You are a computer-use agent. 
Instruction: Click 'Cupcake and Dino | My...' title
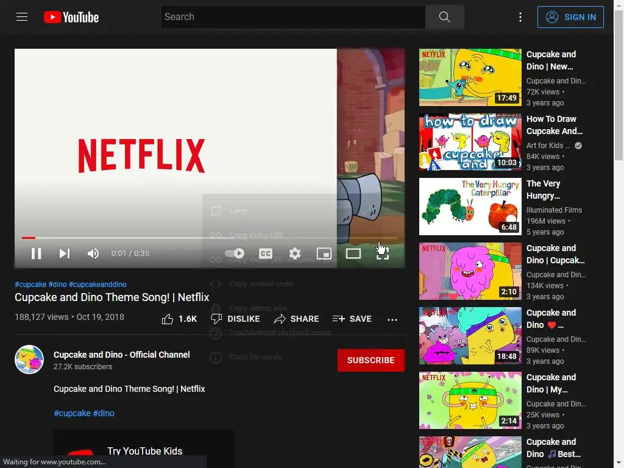(551, 383)
